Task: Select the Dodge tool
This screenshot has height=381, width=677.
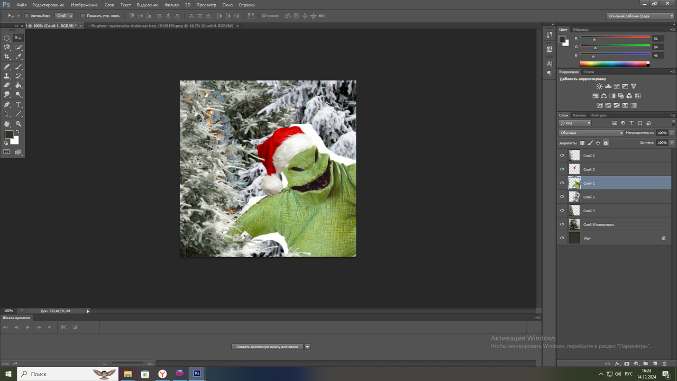Action: click(19, 94)
